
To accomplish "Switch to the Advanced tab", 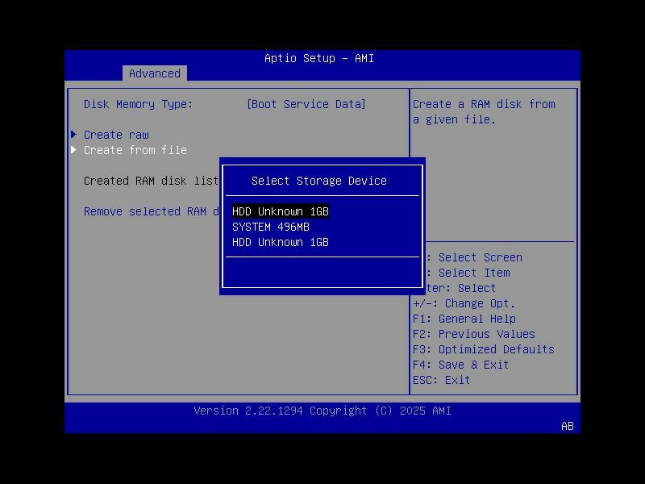I will pos(154,73).
